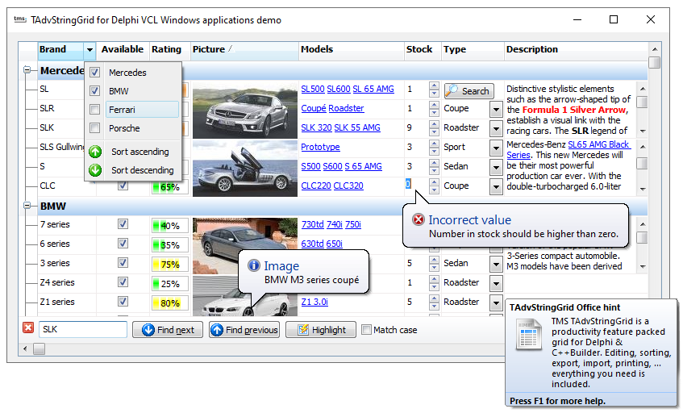This screenshot has width=683, height=413.
Task: Click Find next button
Action: [x=168, y=330]
